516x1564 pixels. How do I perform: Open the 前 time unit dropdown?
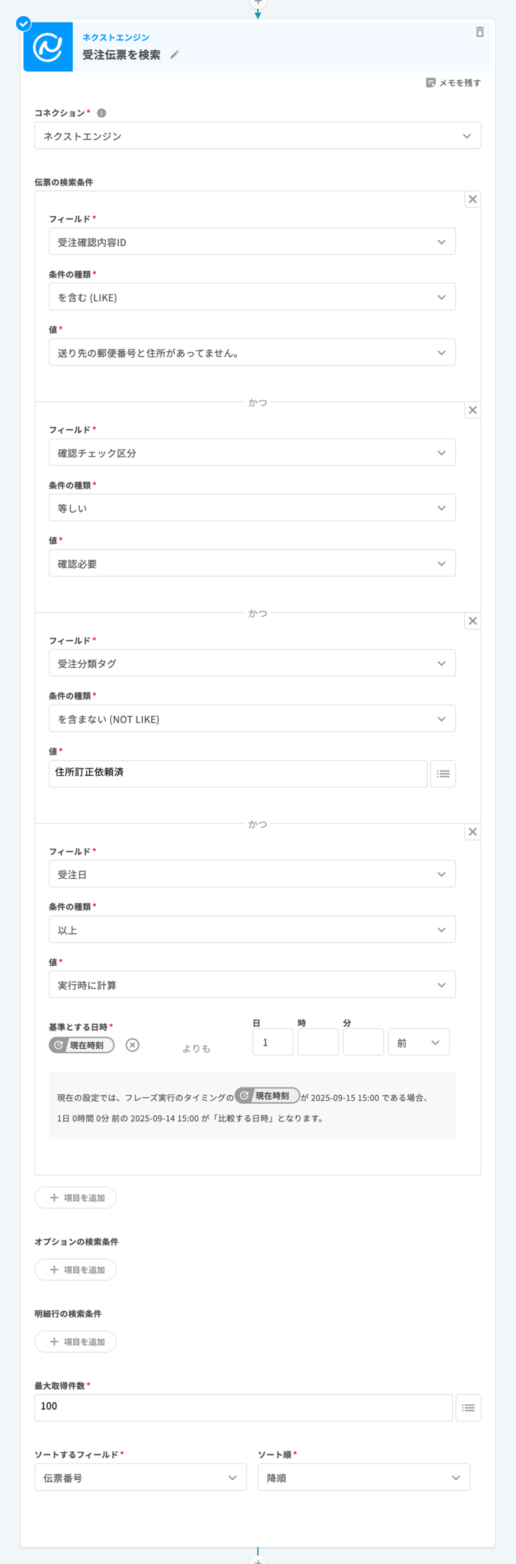click(x=418, y=1042)
